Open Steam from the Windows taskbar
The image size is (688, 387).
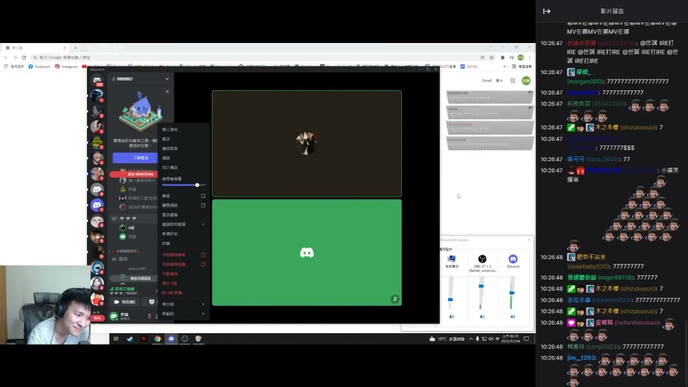130,339
